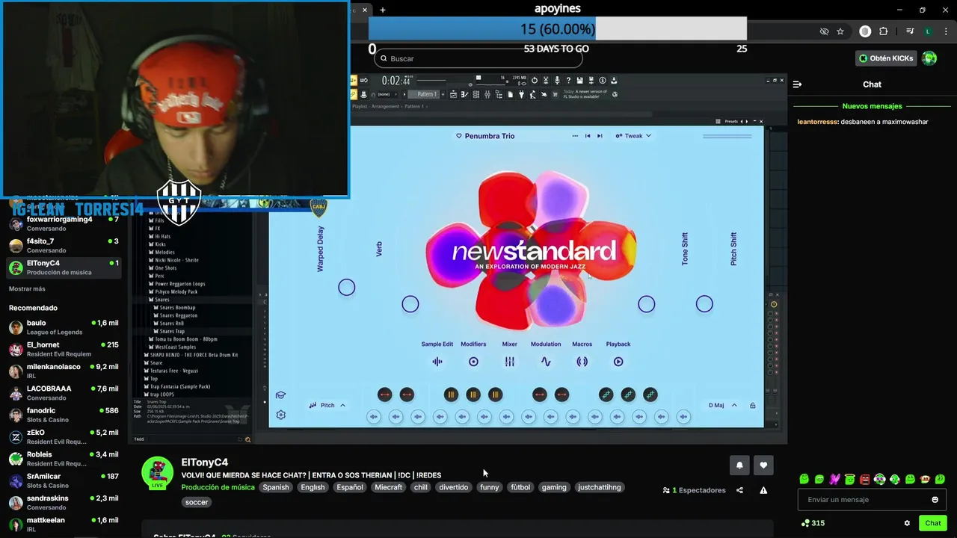The width and height of the screenshot is (957, 538).
Task: Click the follow heart button on stream
Action: click(x=763, y=465)
